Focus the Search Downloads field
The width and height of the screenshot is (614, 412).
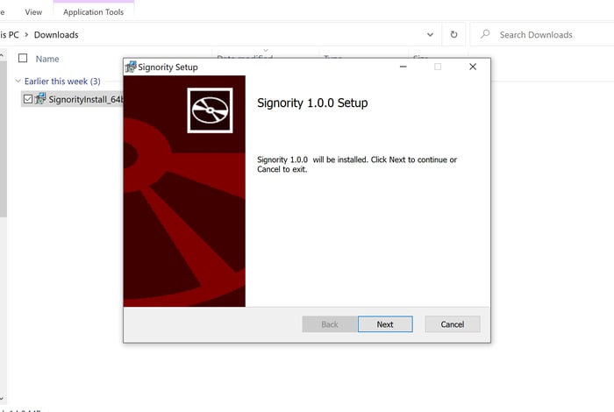click(544, 35)
